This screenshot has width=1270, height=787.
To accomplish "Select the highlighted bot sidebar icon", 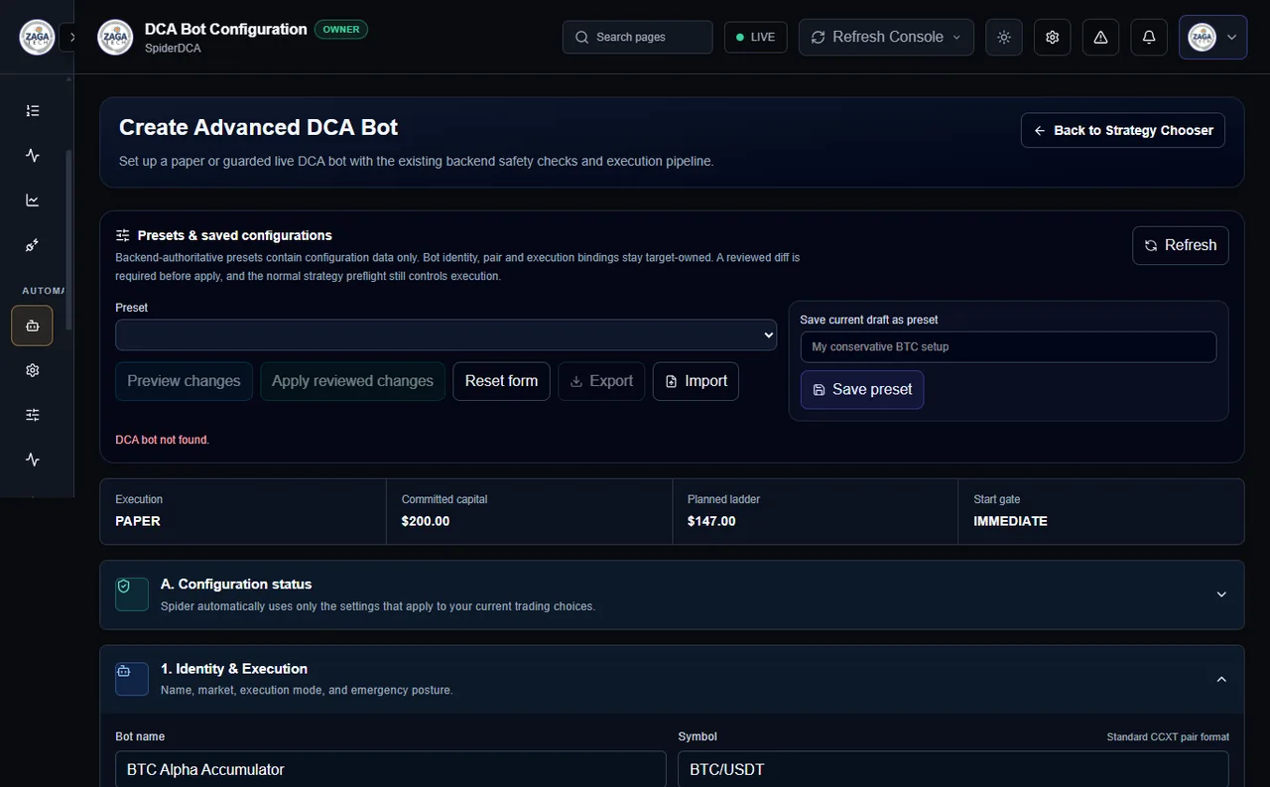I will coord(33,326).
